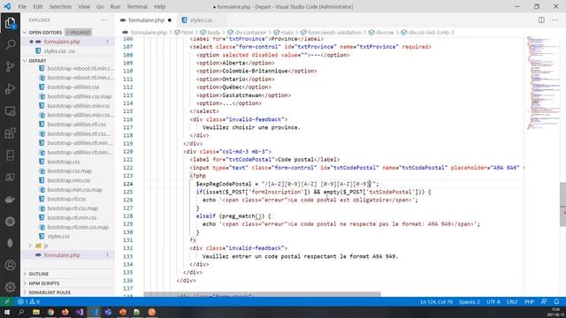
Task: Open the File menu
Action: click(22, 6)
